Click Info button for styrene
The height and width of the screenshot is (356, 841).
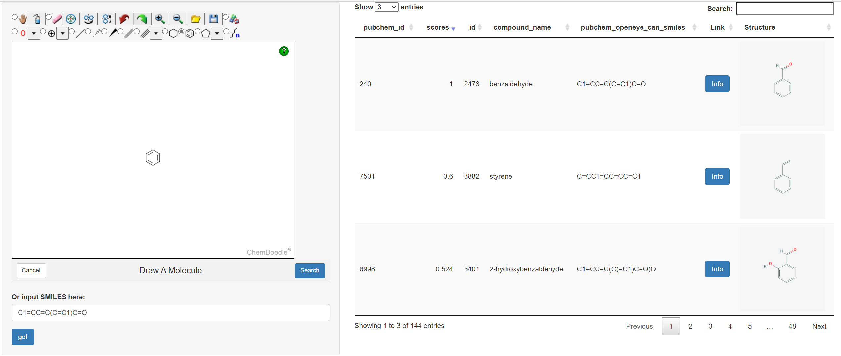point(717,176)
